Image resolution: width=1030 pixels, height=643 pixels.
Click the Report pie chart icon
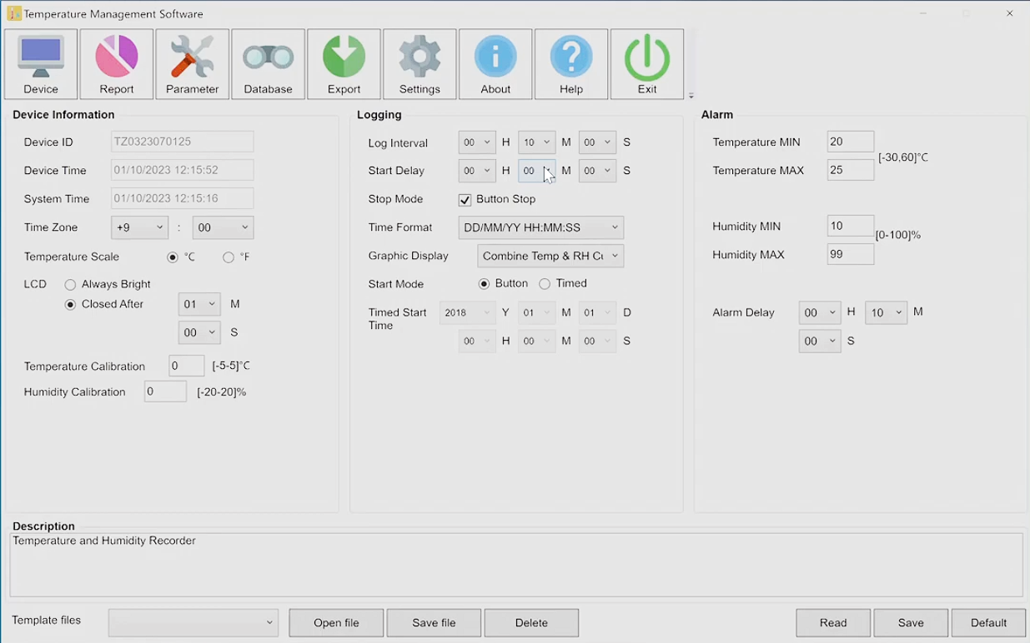(x=117, y=64)
